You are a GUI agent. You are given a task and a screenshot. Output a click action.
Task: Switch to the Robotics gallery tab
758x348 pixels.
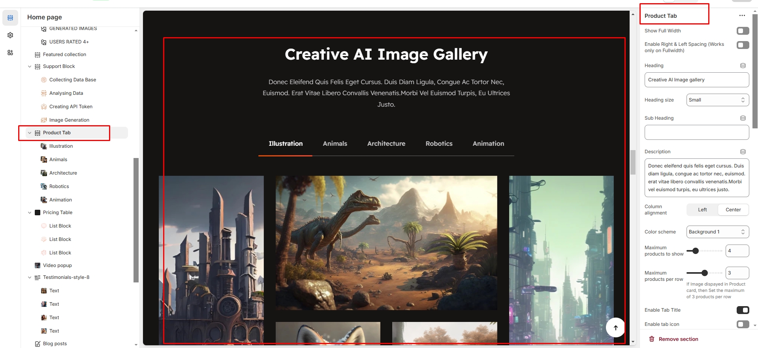439,144
